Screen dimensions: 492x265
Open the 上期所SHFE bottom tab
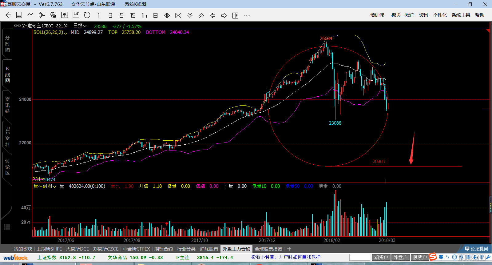[x=49, y=249]
